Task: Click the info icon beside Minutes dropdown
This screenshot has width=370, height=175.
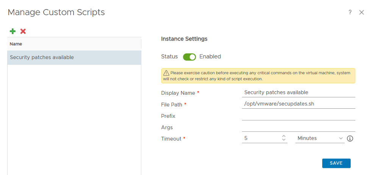Action: click(x=350, y=139)
